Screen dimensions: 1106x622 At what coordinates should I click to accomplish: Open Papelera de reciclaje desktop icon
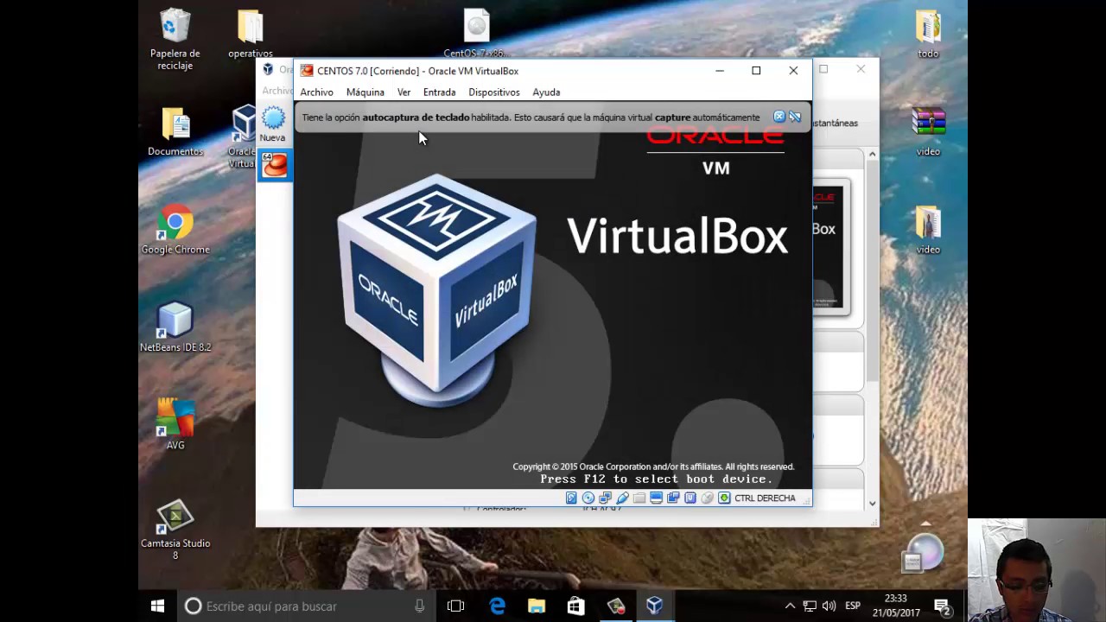pos(175,40)
